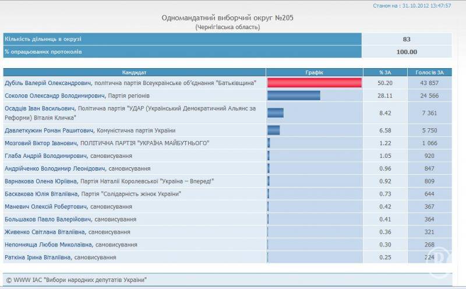
Task: Open Раткіна Ірина Віталіївна entry
Action: 38,257
